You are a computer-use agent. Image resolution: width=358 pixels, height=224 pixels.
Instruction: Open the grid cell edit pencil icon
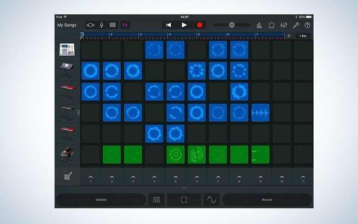[x=67, y=176]
